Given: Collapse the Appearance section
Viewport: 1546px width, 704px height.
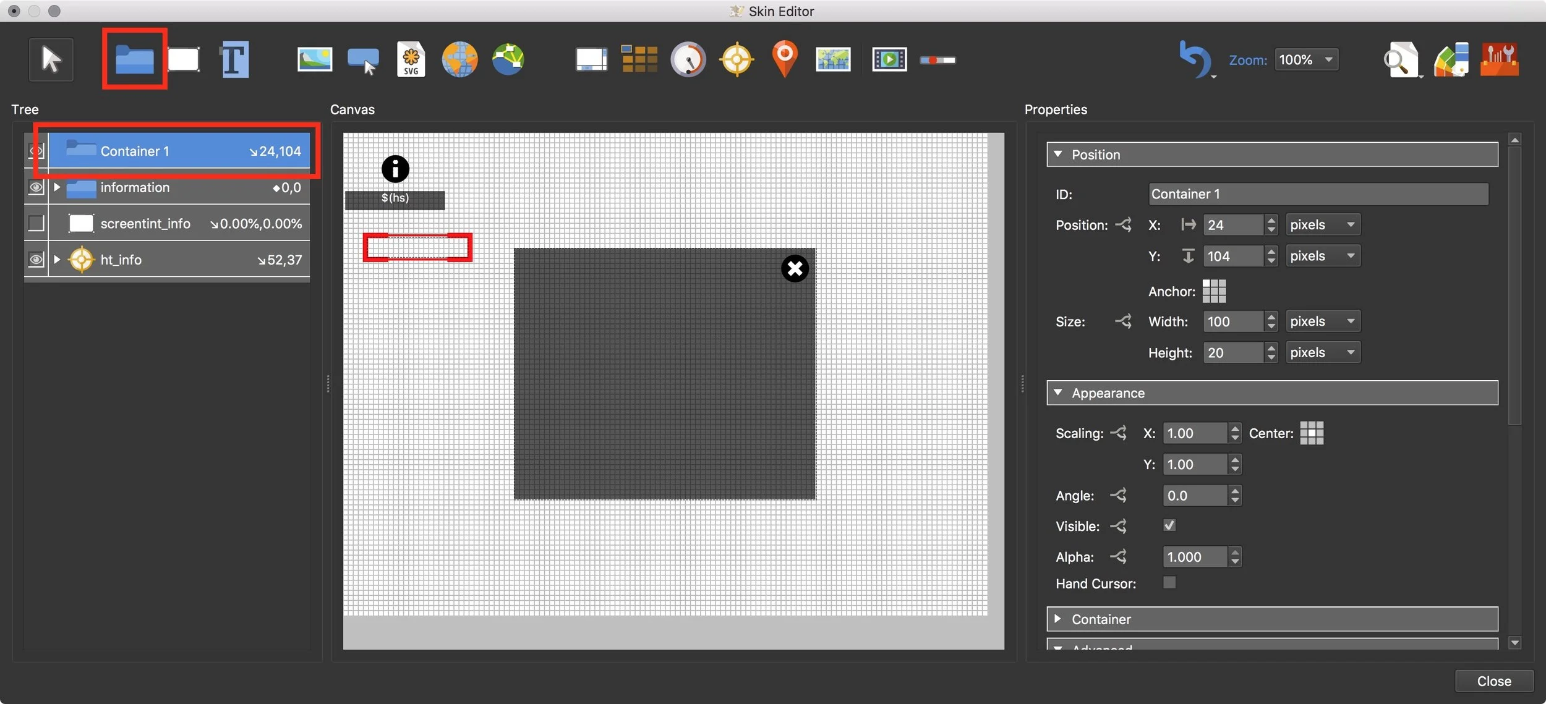Looking at the screenshot, I should (x=1058, y=392).
